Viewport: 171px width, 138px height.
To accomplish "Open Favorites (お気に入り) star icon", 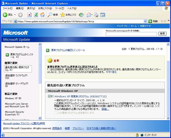I will [x=62, y=15].
